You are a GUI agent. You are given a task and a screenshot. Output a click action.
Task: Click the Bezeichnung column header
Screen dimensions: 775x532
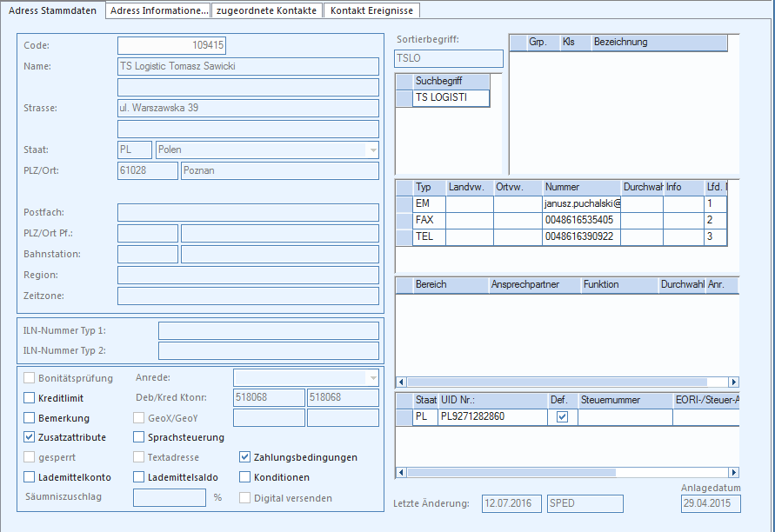coord(659,43)
